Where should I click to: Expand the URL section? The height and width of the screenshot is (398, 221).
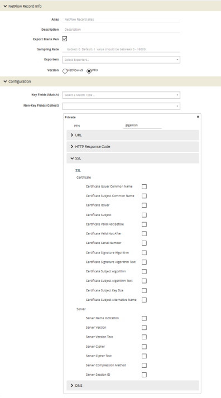pos(133,135)
